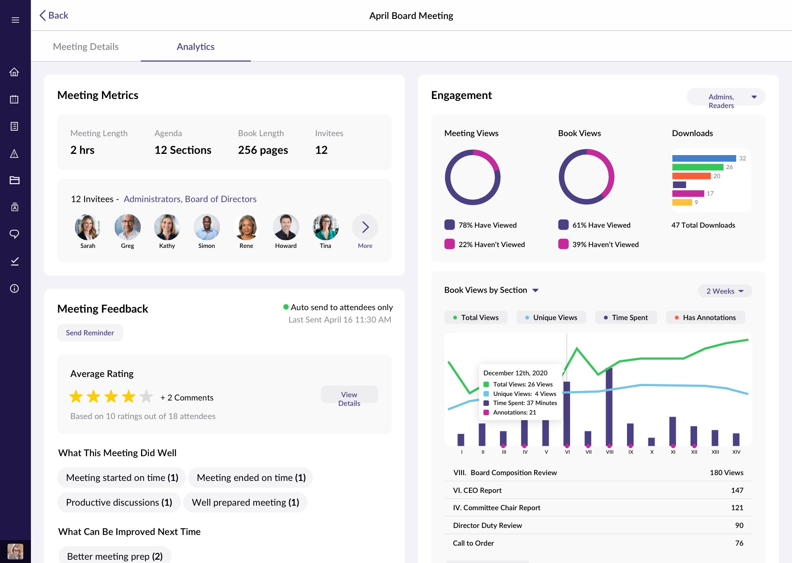Open the Info icon at sidebar bottom
792x563 pixels.
tap(15, 288)
